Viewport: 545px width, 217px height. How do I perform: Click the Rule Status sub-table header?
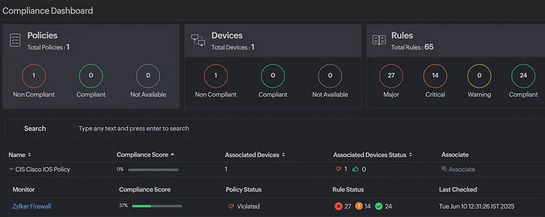coord(348,189)
